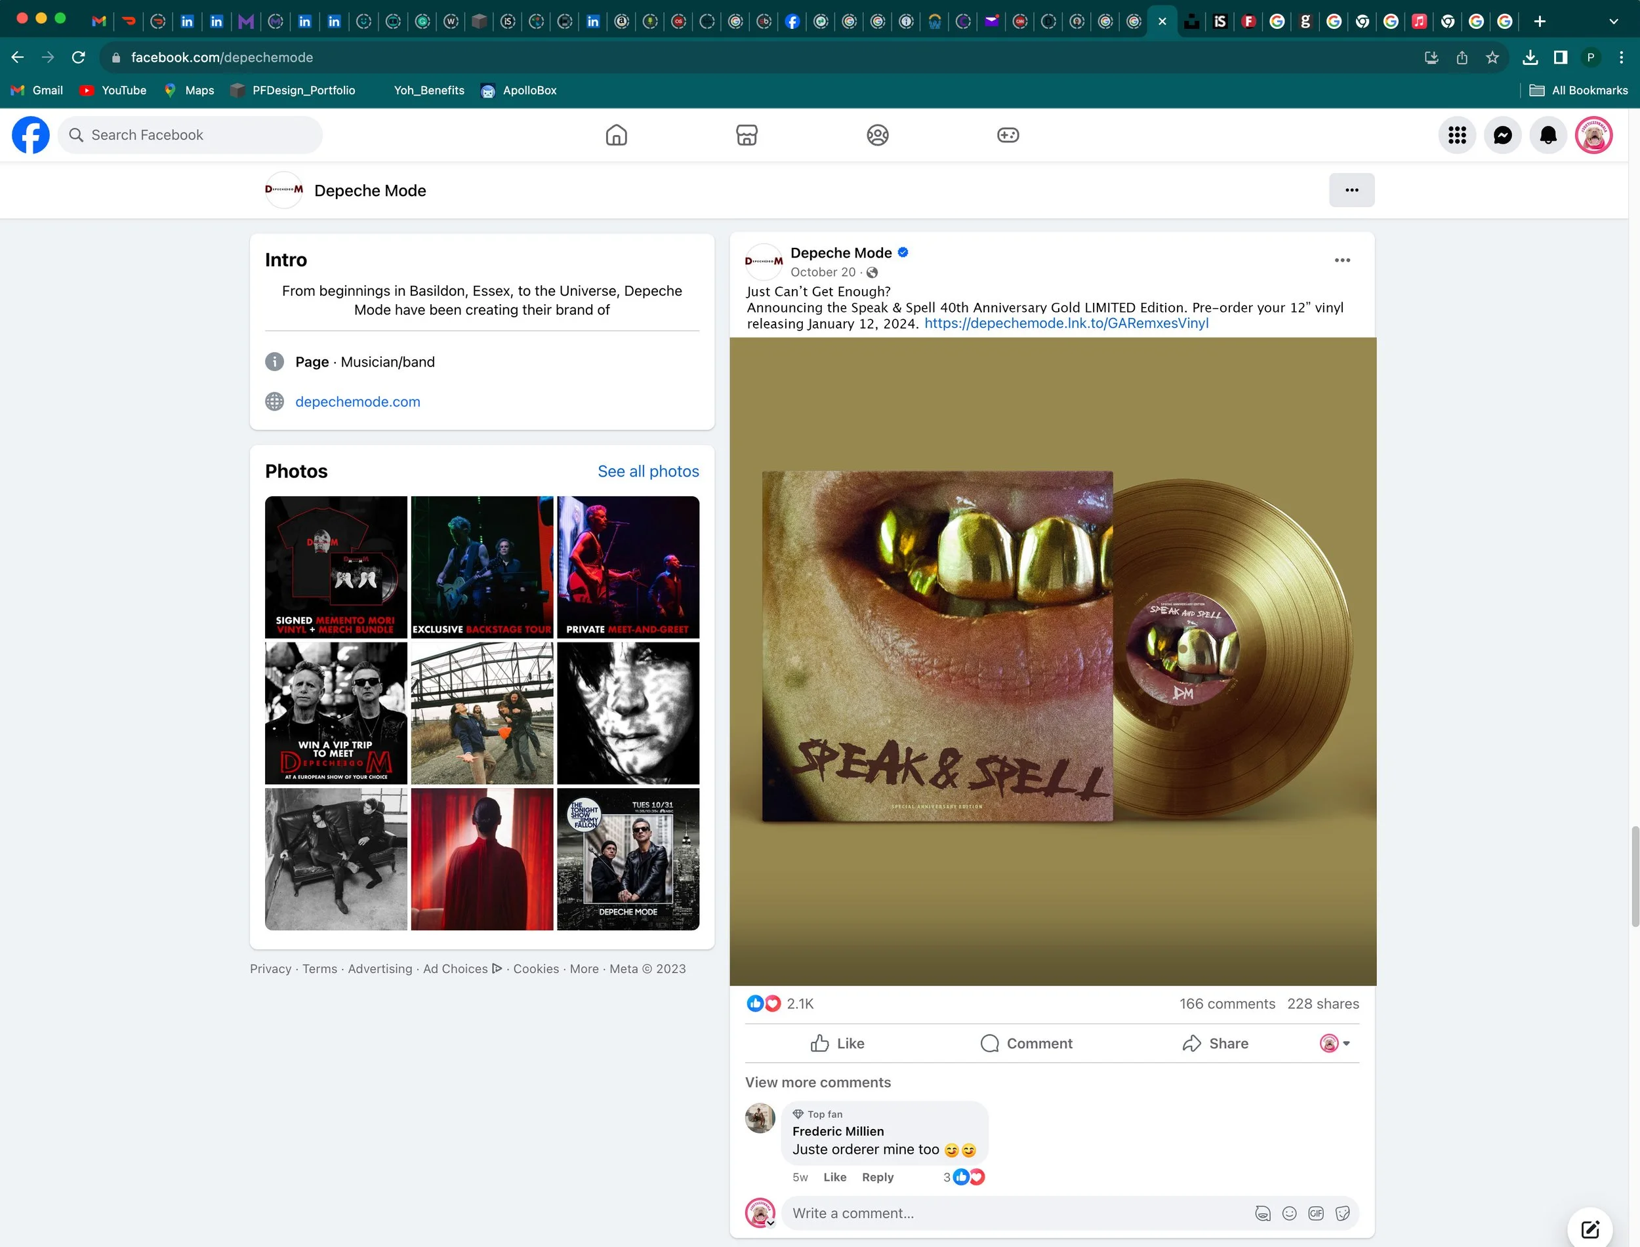Open the ApolloBox bookmark

coord(518,90)
